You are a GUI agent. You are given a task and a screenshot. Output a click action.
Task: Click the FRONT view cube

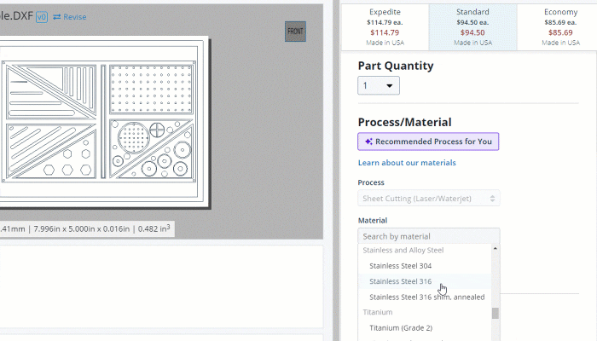coord(295,32)
